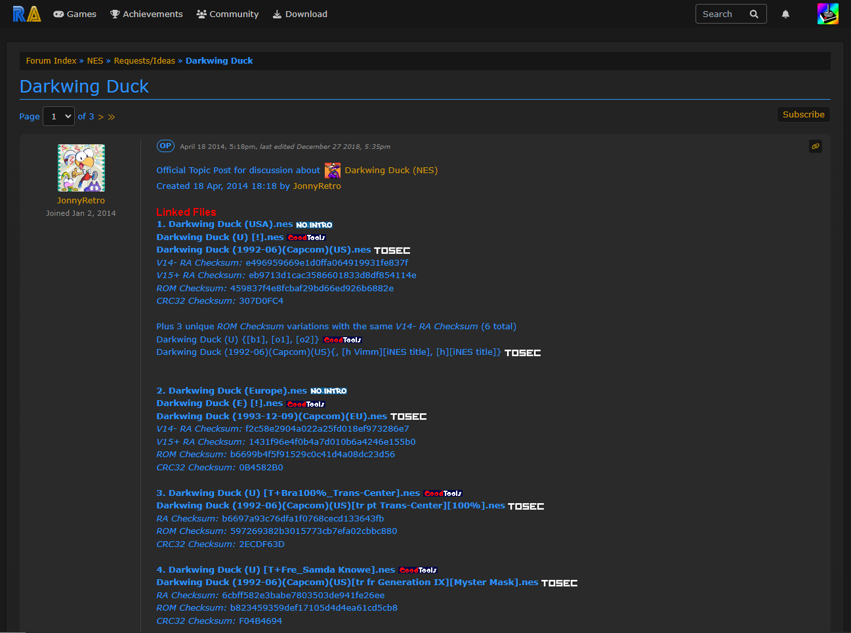Subscribe to this forum topic
The image size is (851, 633).
tap(804, 114)
